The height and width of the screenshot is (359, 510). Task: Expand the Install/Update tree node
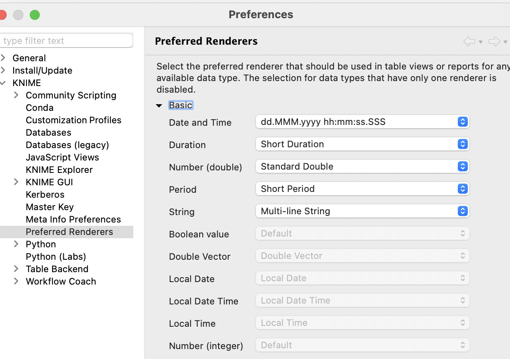click(3, 70)
